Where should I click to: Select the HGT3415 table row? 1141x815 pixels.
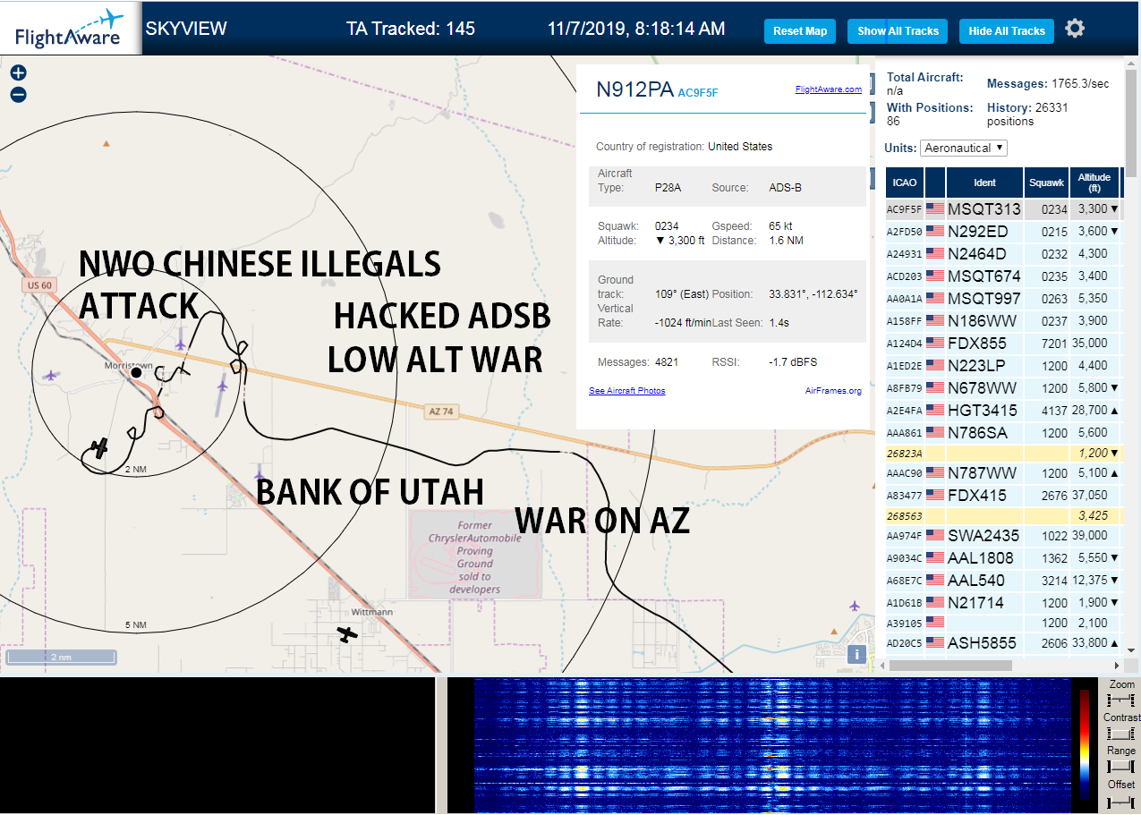tap(1002, 410)
